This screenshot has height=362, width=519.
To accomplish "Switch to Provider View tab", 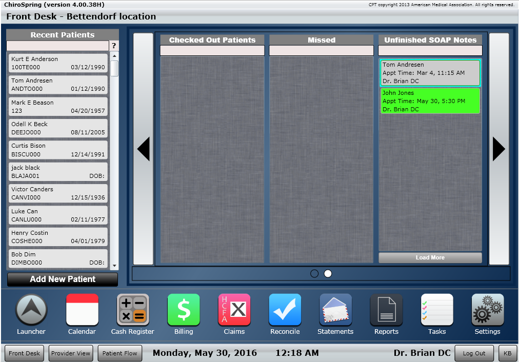I will (x=70, y=353).
